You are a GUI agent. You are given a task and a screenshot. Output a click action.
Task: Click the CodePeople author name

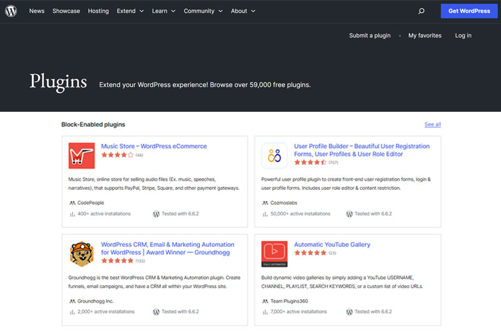coord(91,202)
